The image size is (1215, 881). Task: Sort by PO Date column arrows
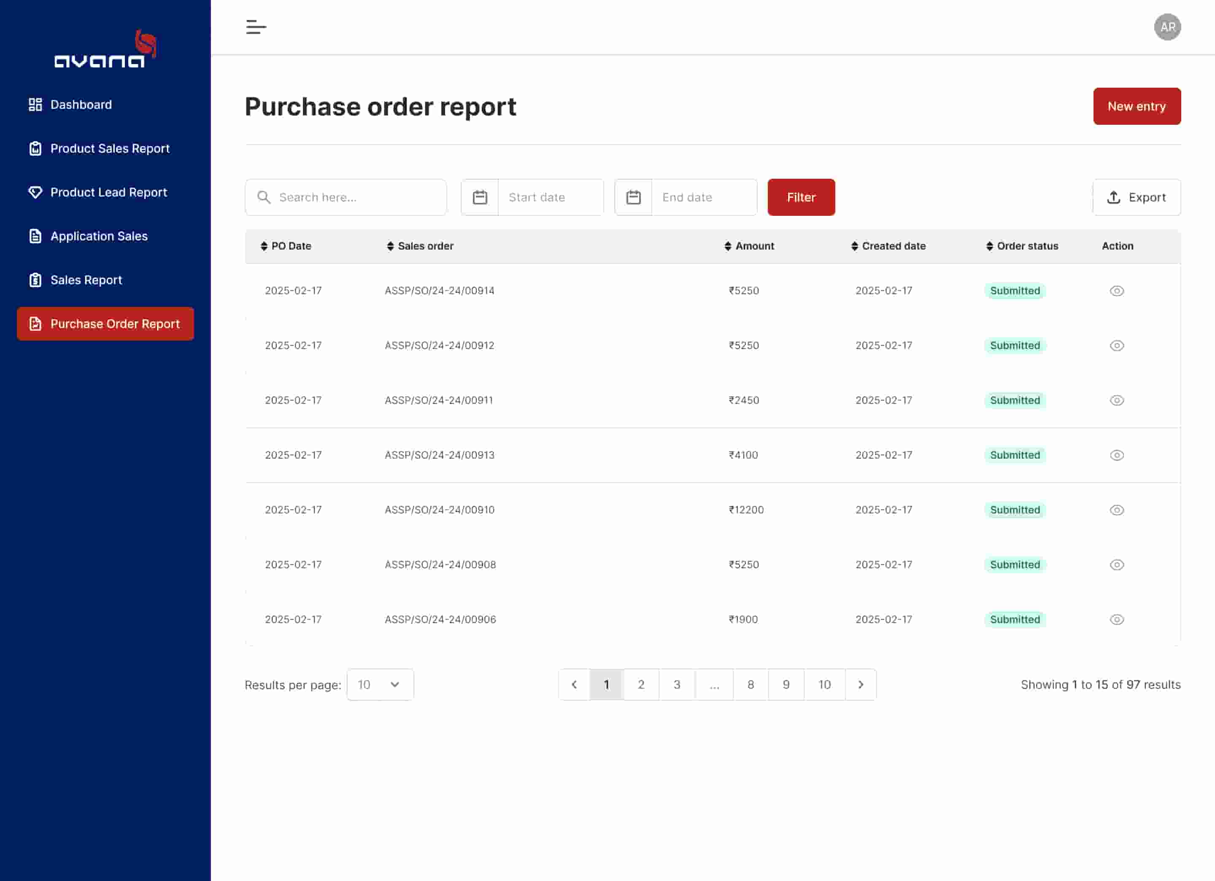(x=264, y=246)
